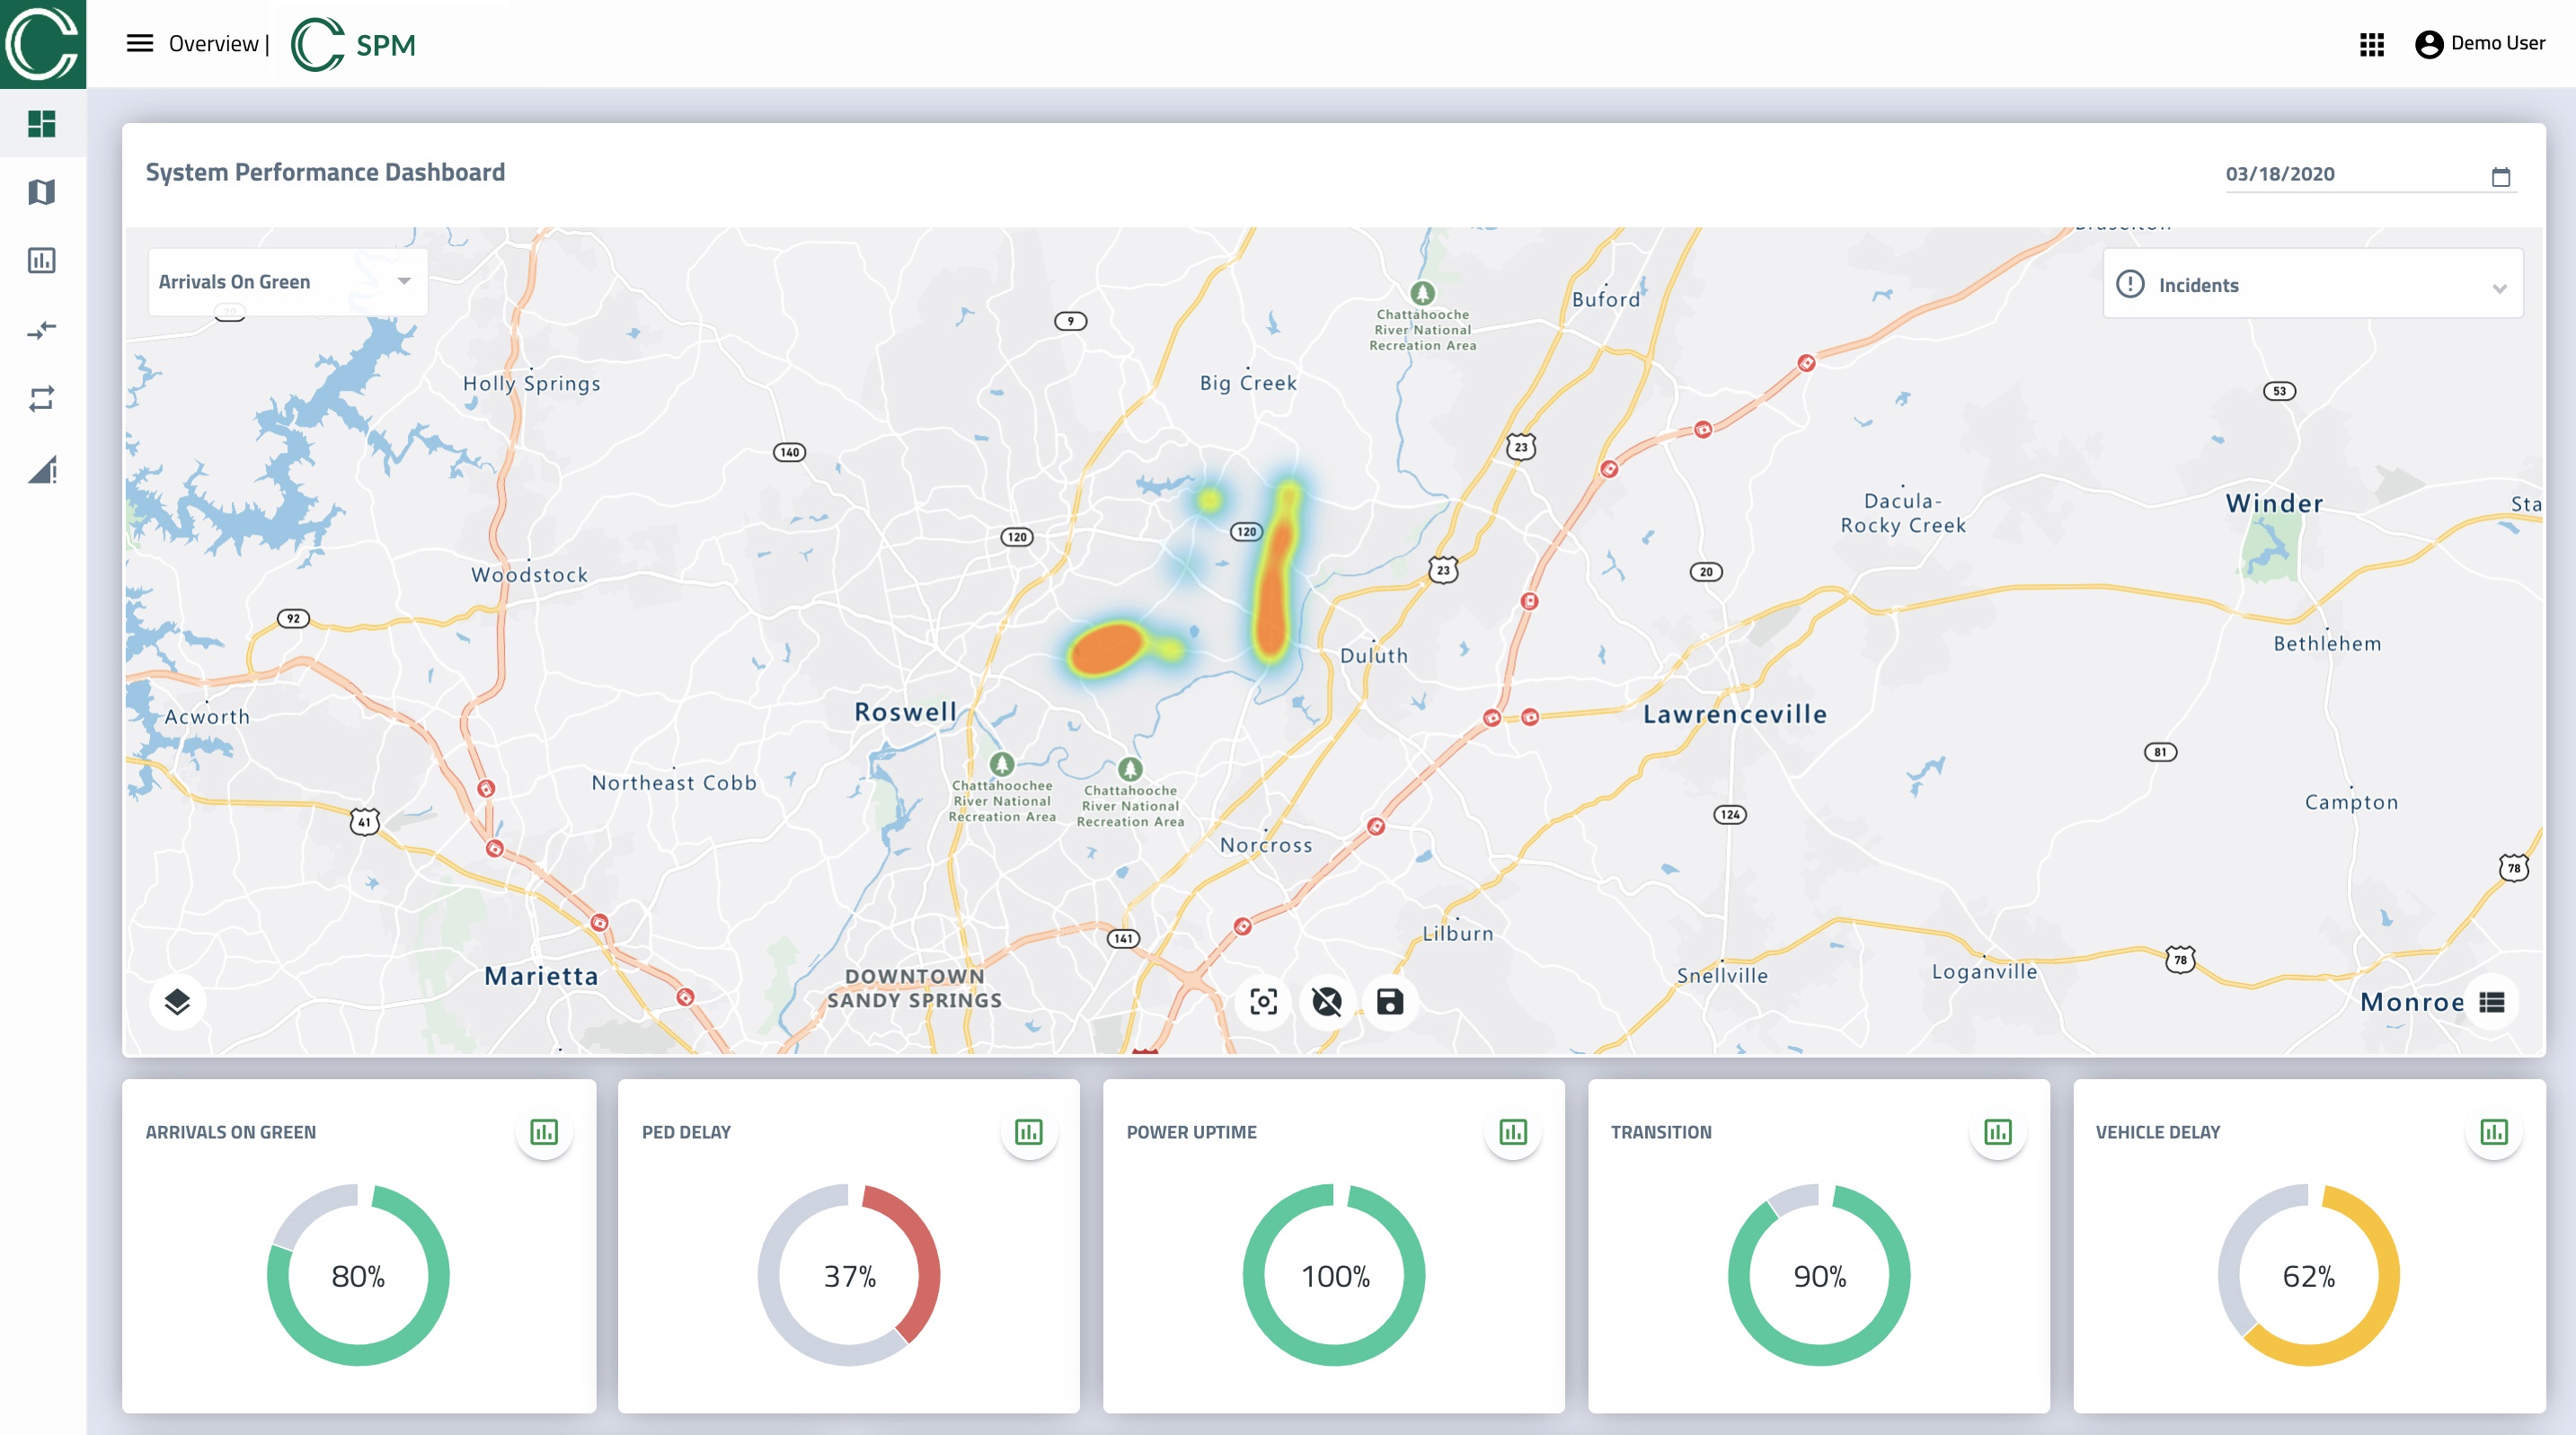Click the 100% Power Uptime gauge

pos(1334,1275)
